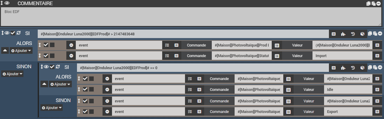
Task: Toggle eye icon of the EDFProd > 2147483648 block
Action: pyautogui.click(x=7, y=33)
